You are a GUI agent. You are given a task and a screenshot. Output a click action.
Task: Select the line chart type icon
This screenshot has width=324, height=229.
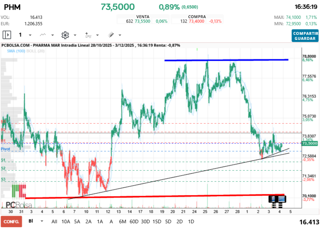click(43, 35)
